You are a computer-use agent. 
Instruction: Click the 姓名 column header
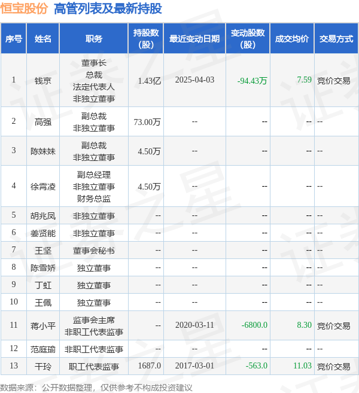click(x=43, y=39)
